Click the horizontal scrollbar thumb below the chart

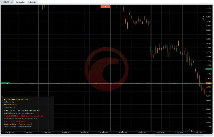[x=179, y=135]
